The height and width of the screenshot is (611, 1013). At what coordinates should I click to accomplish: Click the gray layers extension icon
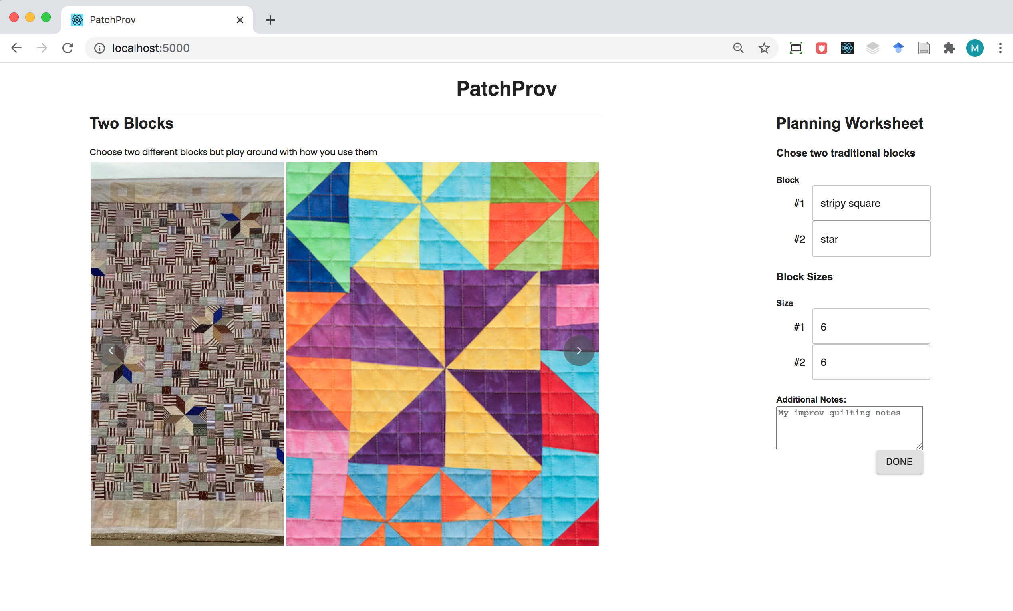click(x=872, y=48)
